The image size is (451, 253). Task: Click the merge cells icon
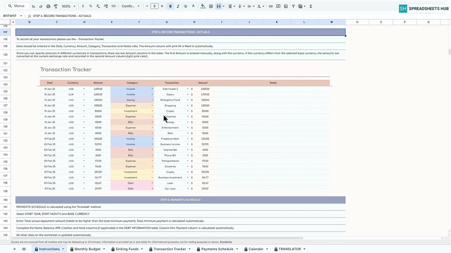tap(218, 6)
